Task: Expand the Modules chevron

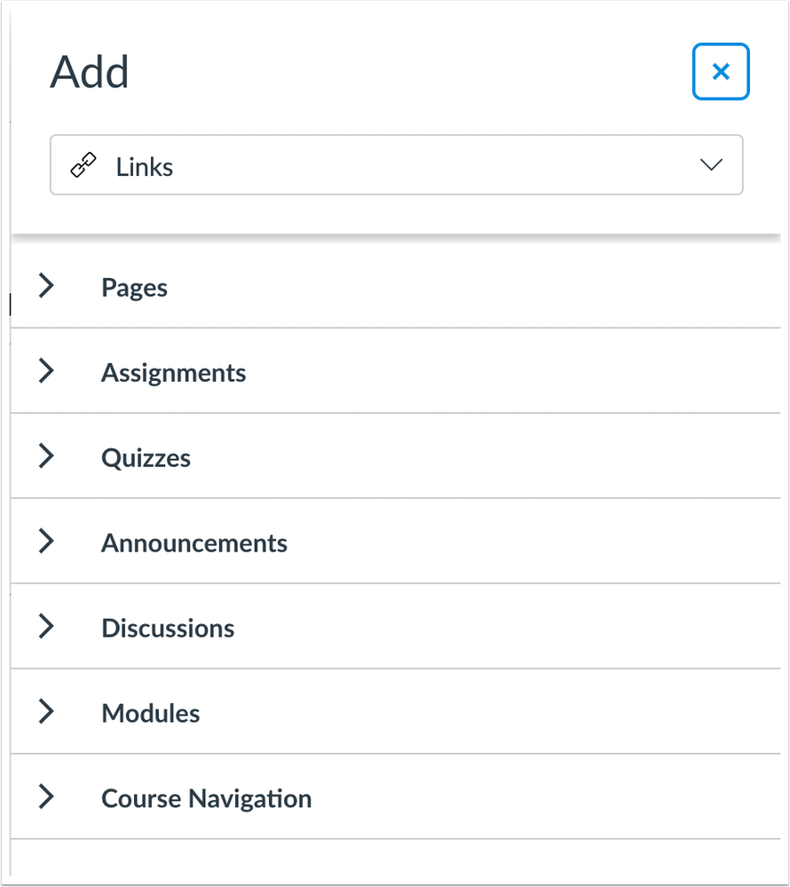Action: click(46, 711)
